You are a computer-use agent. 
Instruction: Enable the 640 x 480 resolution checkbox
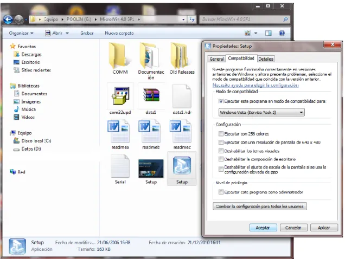(221, 143)
